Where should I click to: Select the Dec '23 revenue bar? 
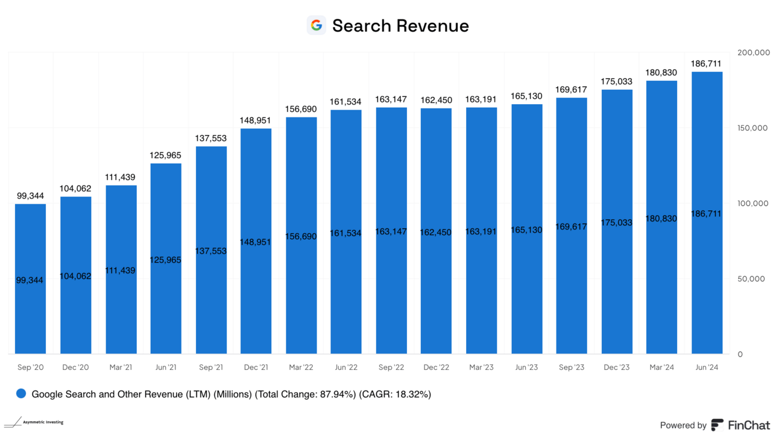pos(617,222)
